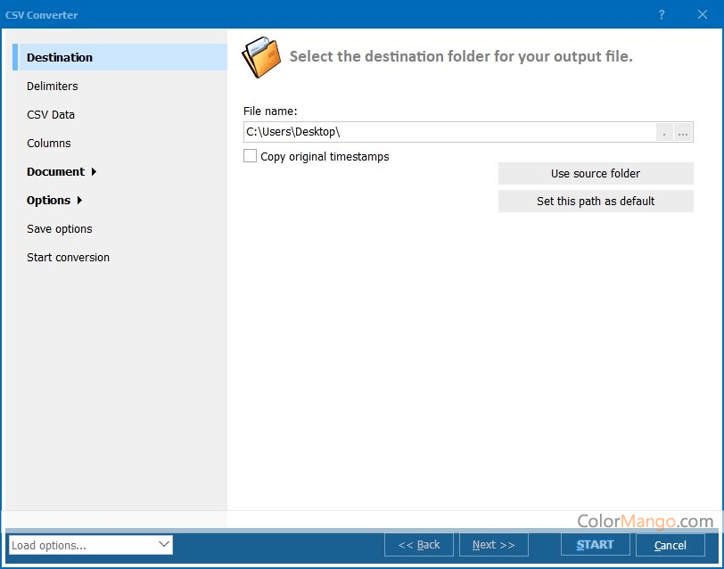Open the Delimiters page
Viewport: 724px width, 569px height.
(x=53, y=86)
